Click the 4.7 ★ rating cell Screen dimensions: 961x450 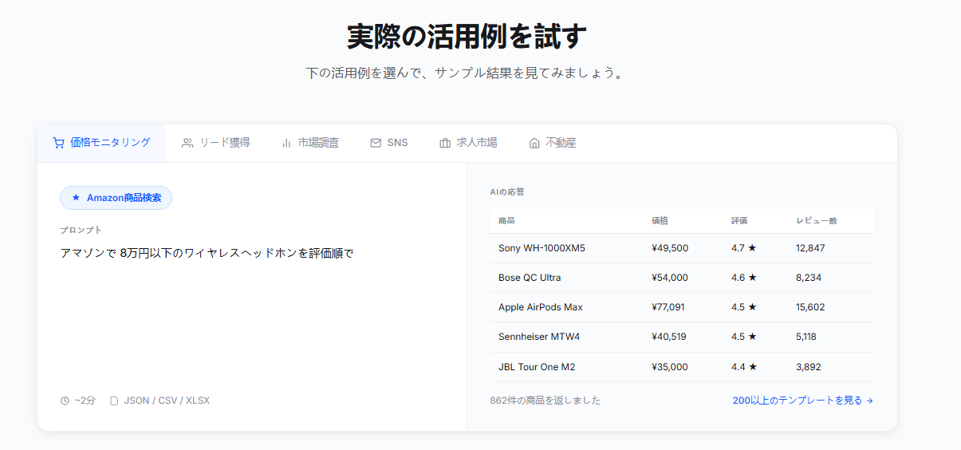click(x=744, y=248)
